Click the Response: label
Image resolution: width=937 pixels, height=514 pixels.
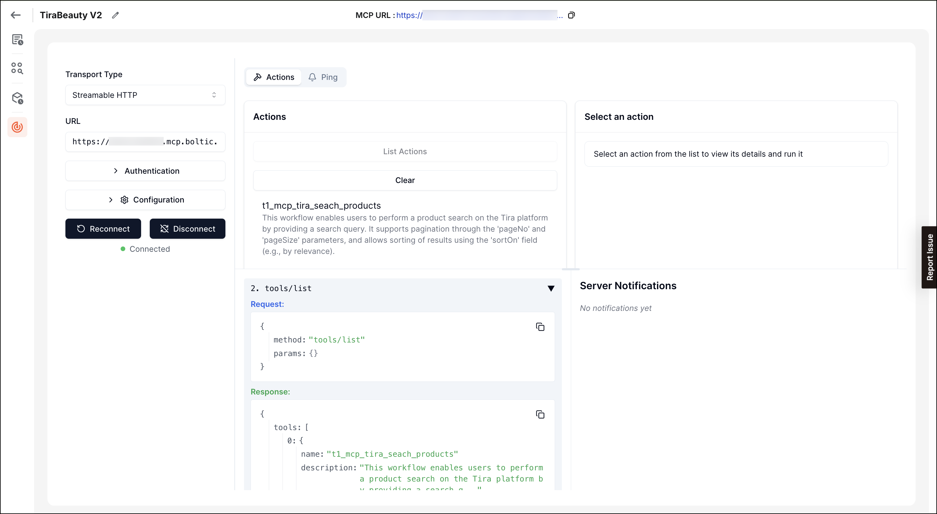pos(270,392)
